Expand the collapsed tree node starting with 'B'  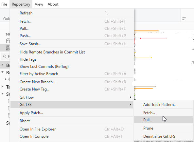(x=2, y=65)
